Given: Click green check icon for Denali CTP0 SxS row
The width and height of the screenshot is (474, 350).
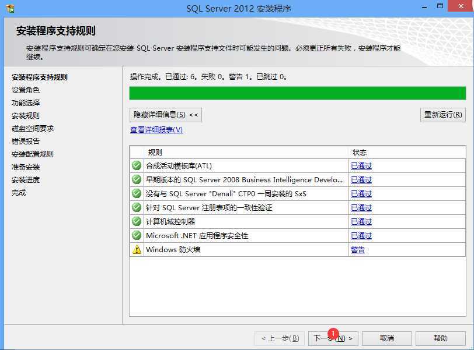Looking at the screenshot, I should coord(137,193).
